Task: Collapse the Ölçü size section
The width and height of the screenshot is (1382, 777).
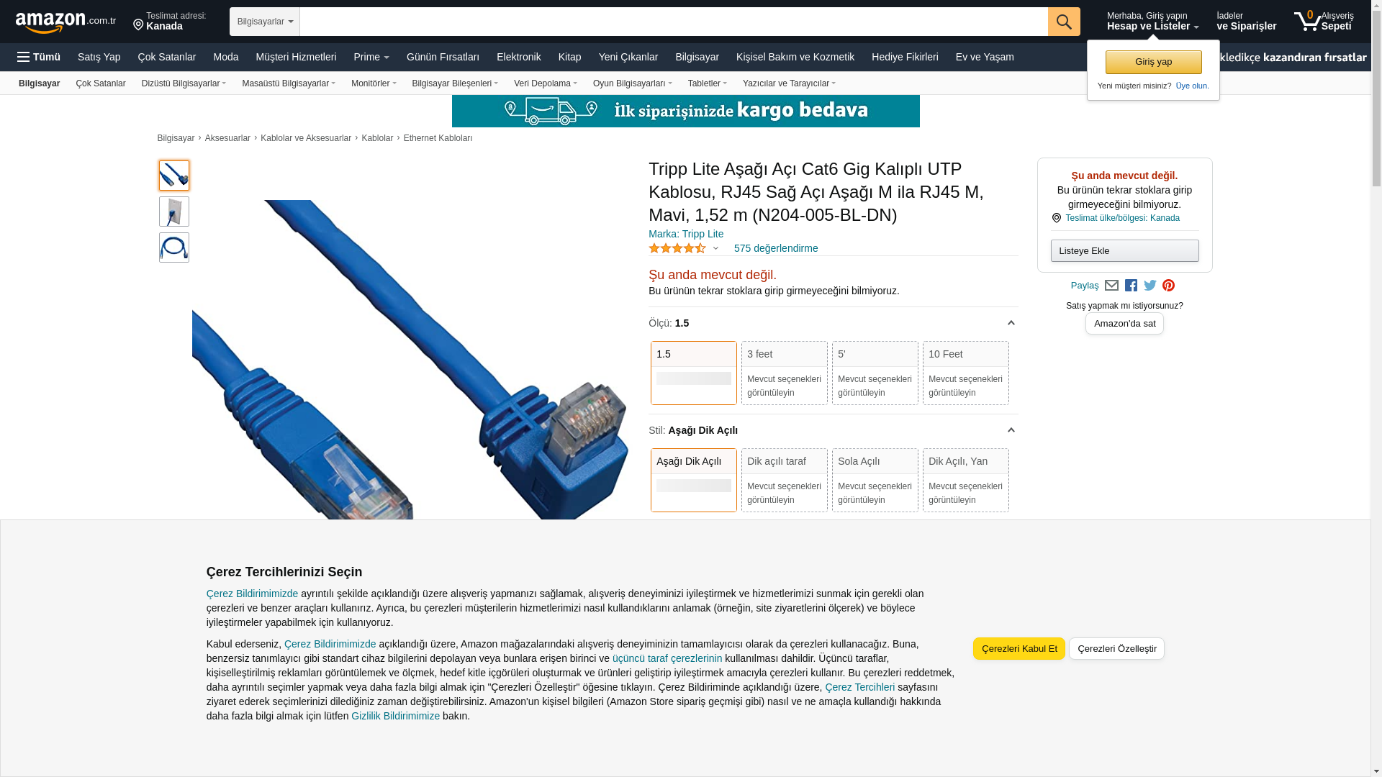Action: pyautogui.click(x=1011, y=323)
